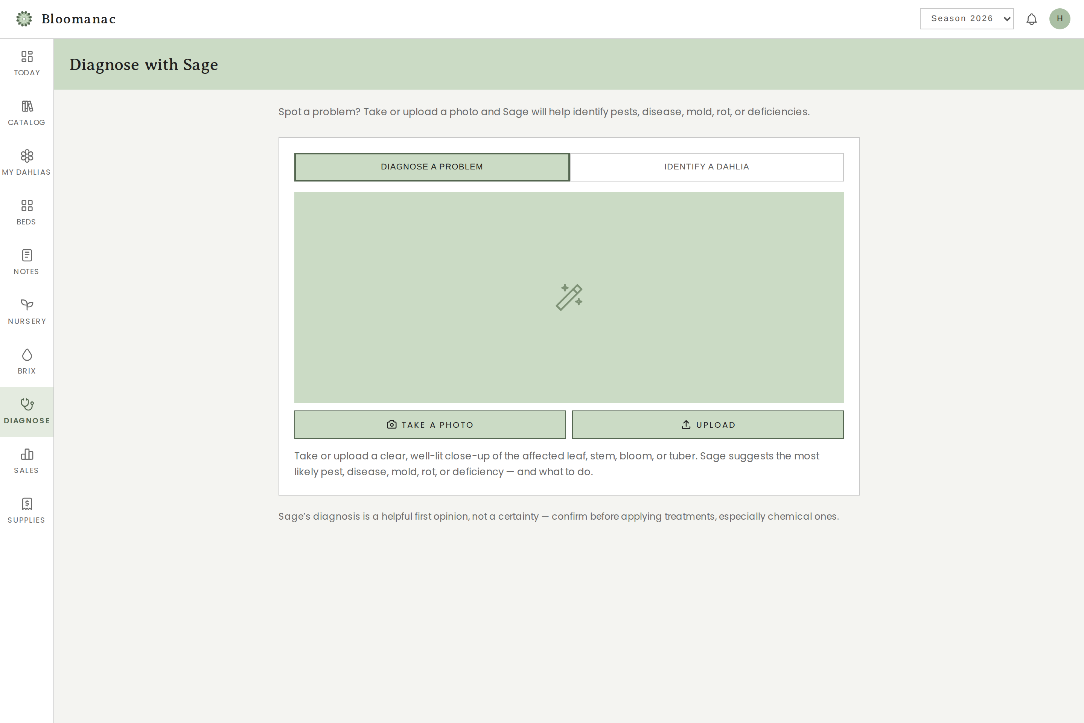Click the Nursery sidebar label

click(x=27, y=321)
